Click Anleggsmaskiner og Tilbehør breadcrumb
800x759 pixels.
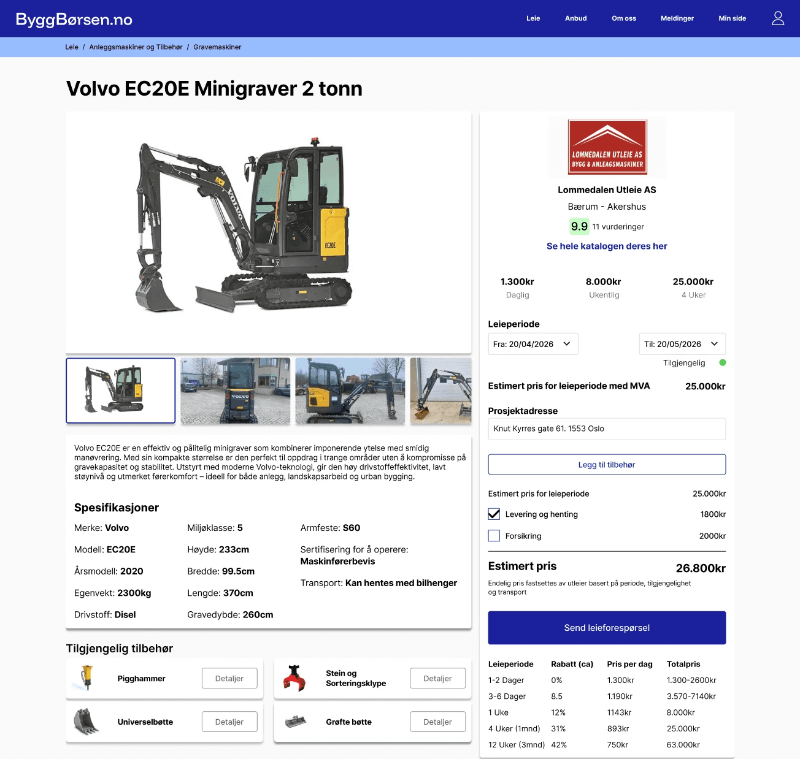tap(136, 47)
